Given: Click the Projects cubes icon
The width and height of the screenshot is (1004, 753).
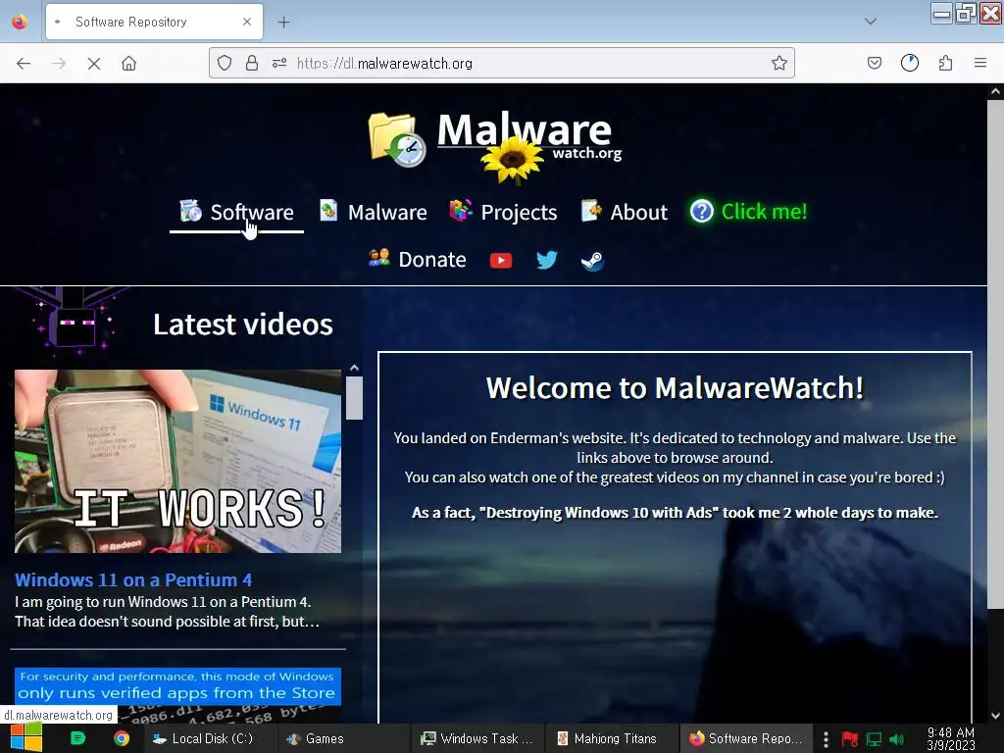Looking at the screenshot, I should pyautogui.click(x=461, y=210).
